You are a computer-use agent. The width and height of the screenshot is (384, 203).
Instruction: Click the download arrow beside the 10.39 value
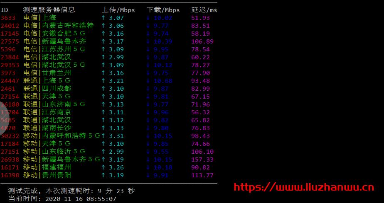pyautogui.click(x=148, y=41)
